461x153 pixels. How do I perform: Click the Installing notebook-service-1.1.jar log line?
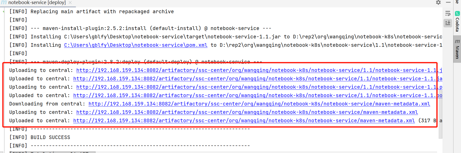[226, 37]
